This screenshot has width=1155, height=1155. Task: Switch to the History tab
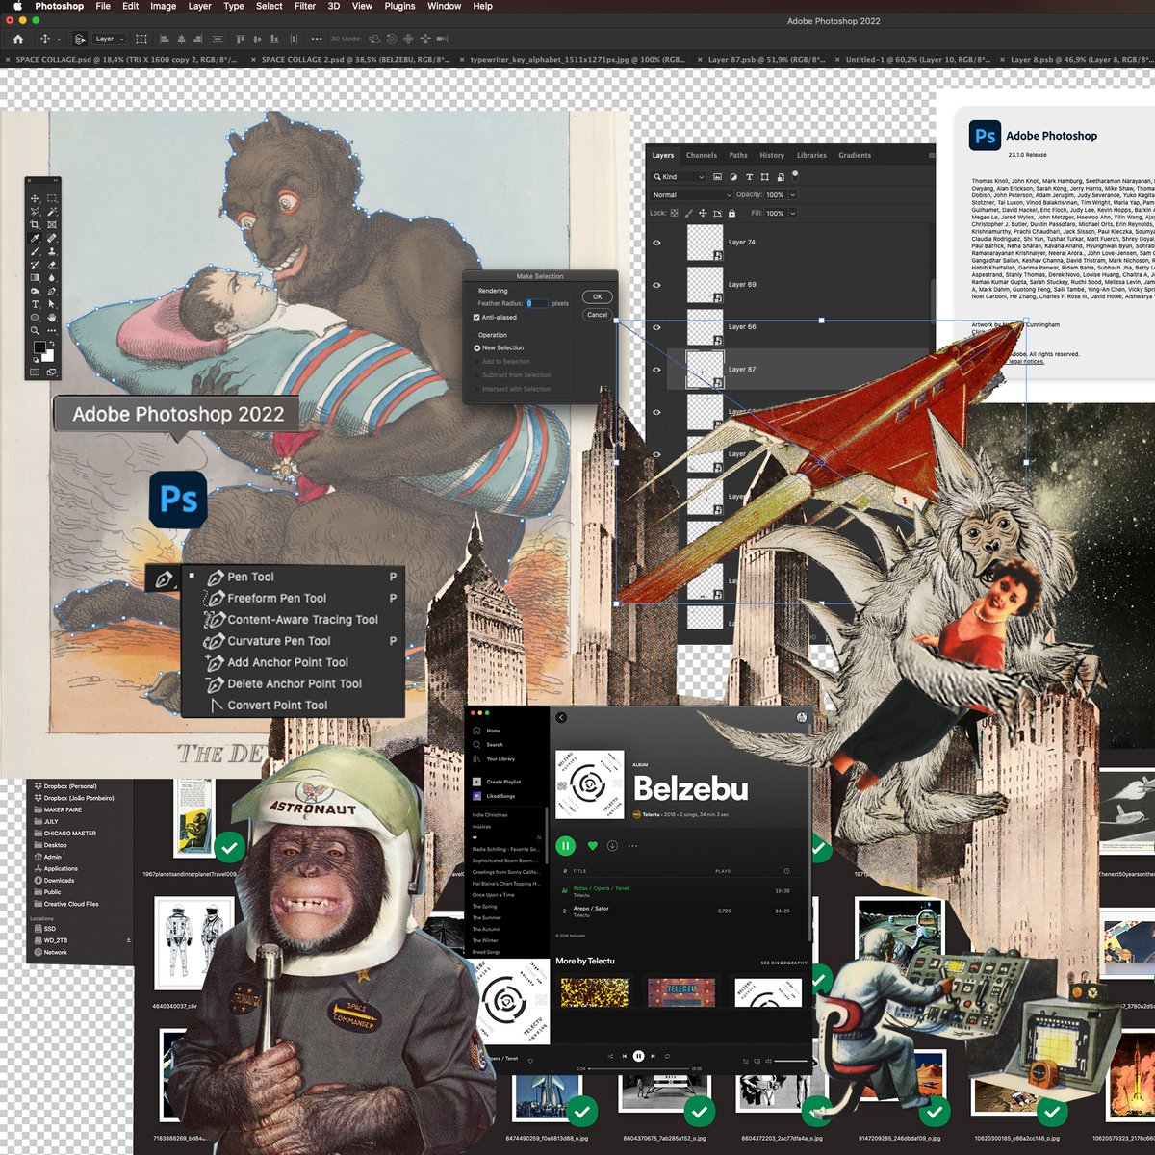[x=772, y=155]
